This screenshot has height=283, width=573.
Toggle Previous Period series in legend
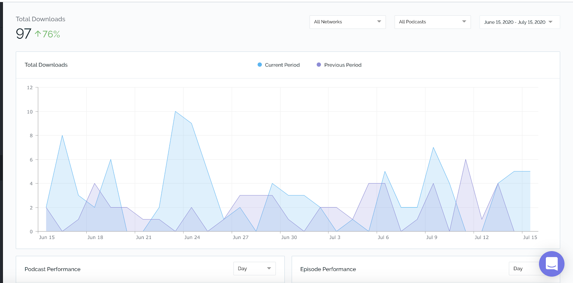coord(339,65)
